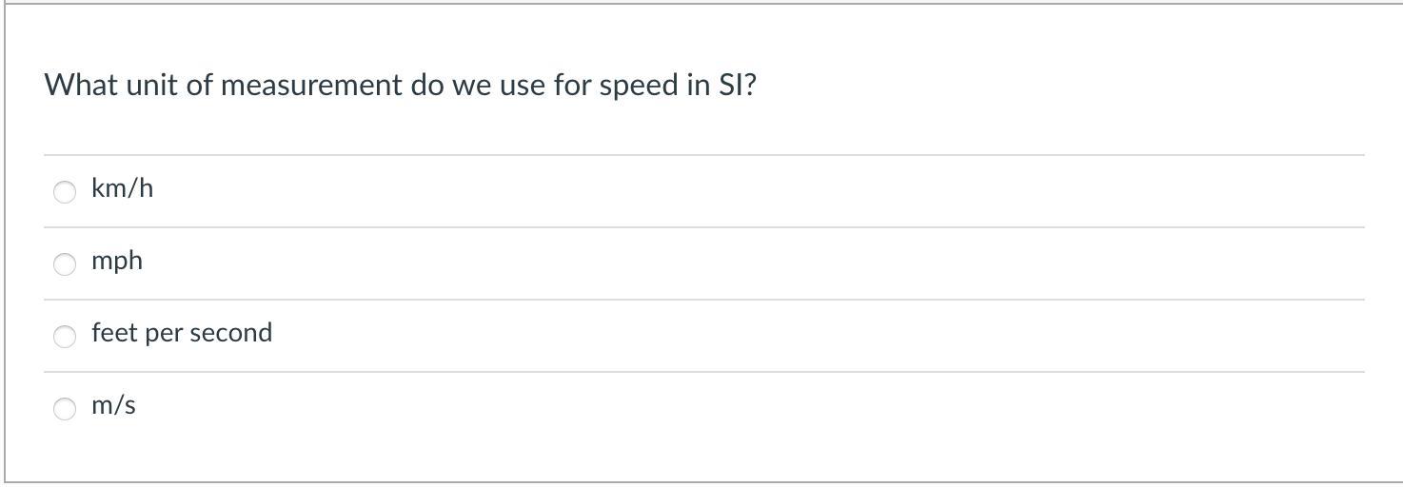Click the 'mph' answer label text
This screenshot has width=1403, height=487.
pyautogui.click(x=117, y=261)
